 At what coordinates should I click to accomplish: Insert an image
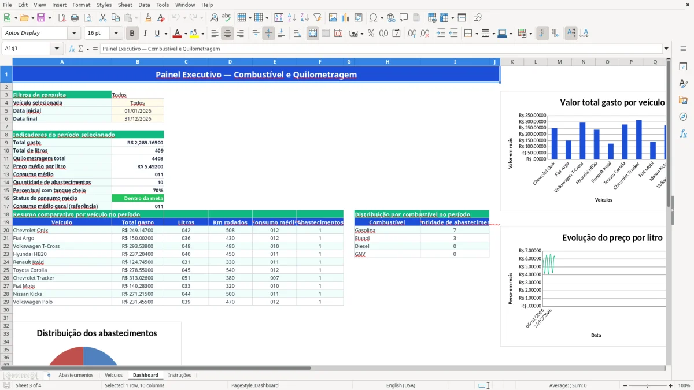[333, 18]
